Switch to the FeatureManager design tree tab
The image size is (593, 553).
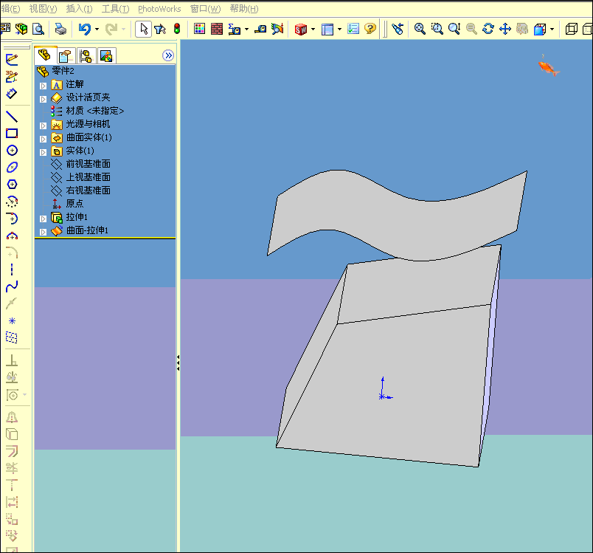(46, 55)
